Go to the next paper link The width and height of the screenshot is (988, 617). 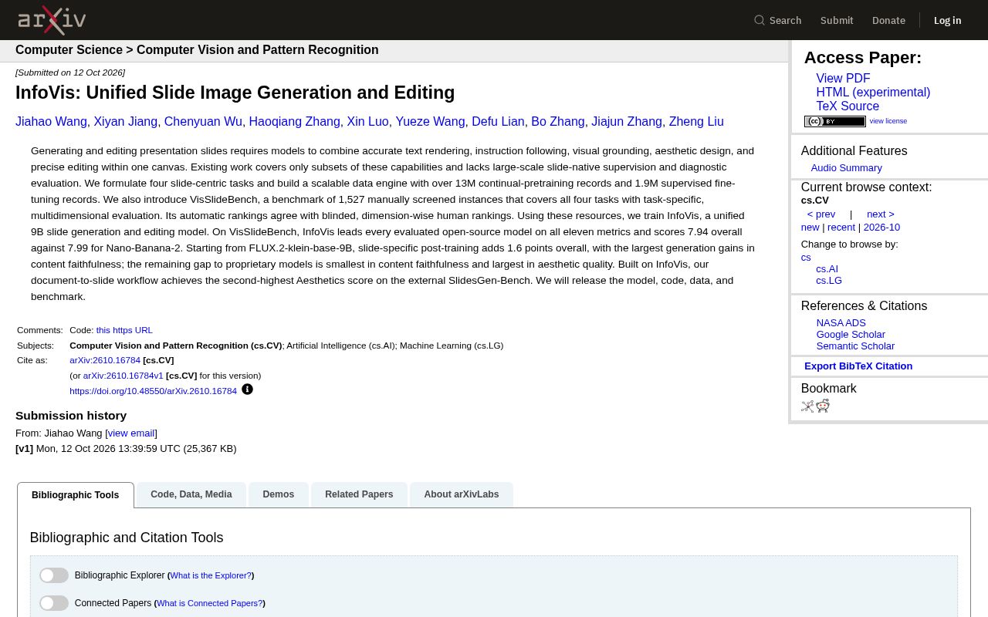click(881, 214)
